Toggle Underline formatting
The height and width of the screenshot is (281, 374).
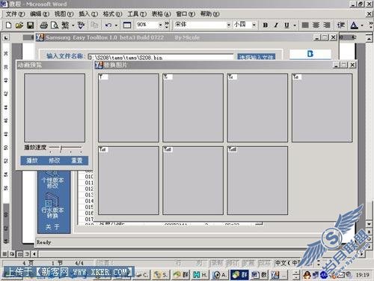click(x=286, y=25)
